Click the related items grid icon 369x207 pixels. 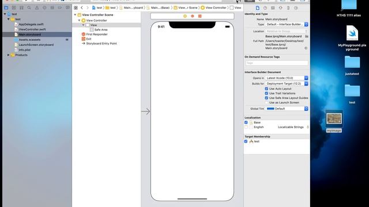pos(76,7)
